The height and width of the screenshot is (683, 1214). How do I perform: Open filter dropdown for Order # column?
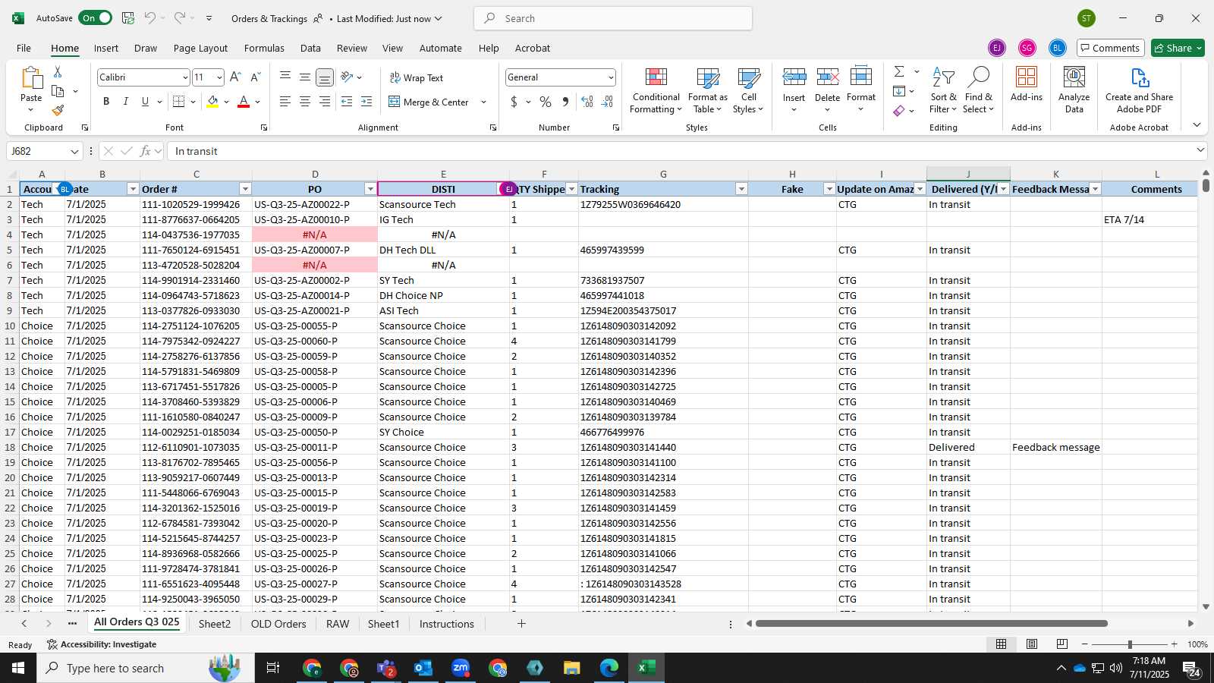tap(245, 189)
